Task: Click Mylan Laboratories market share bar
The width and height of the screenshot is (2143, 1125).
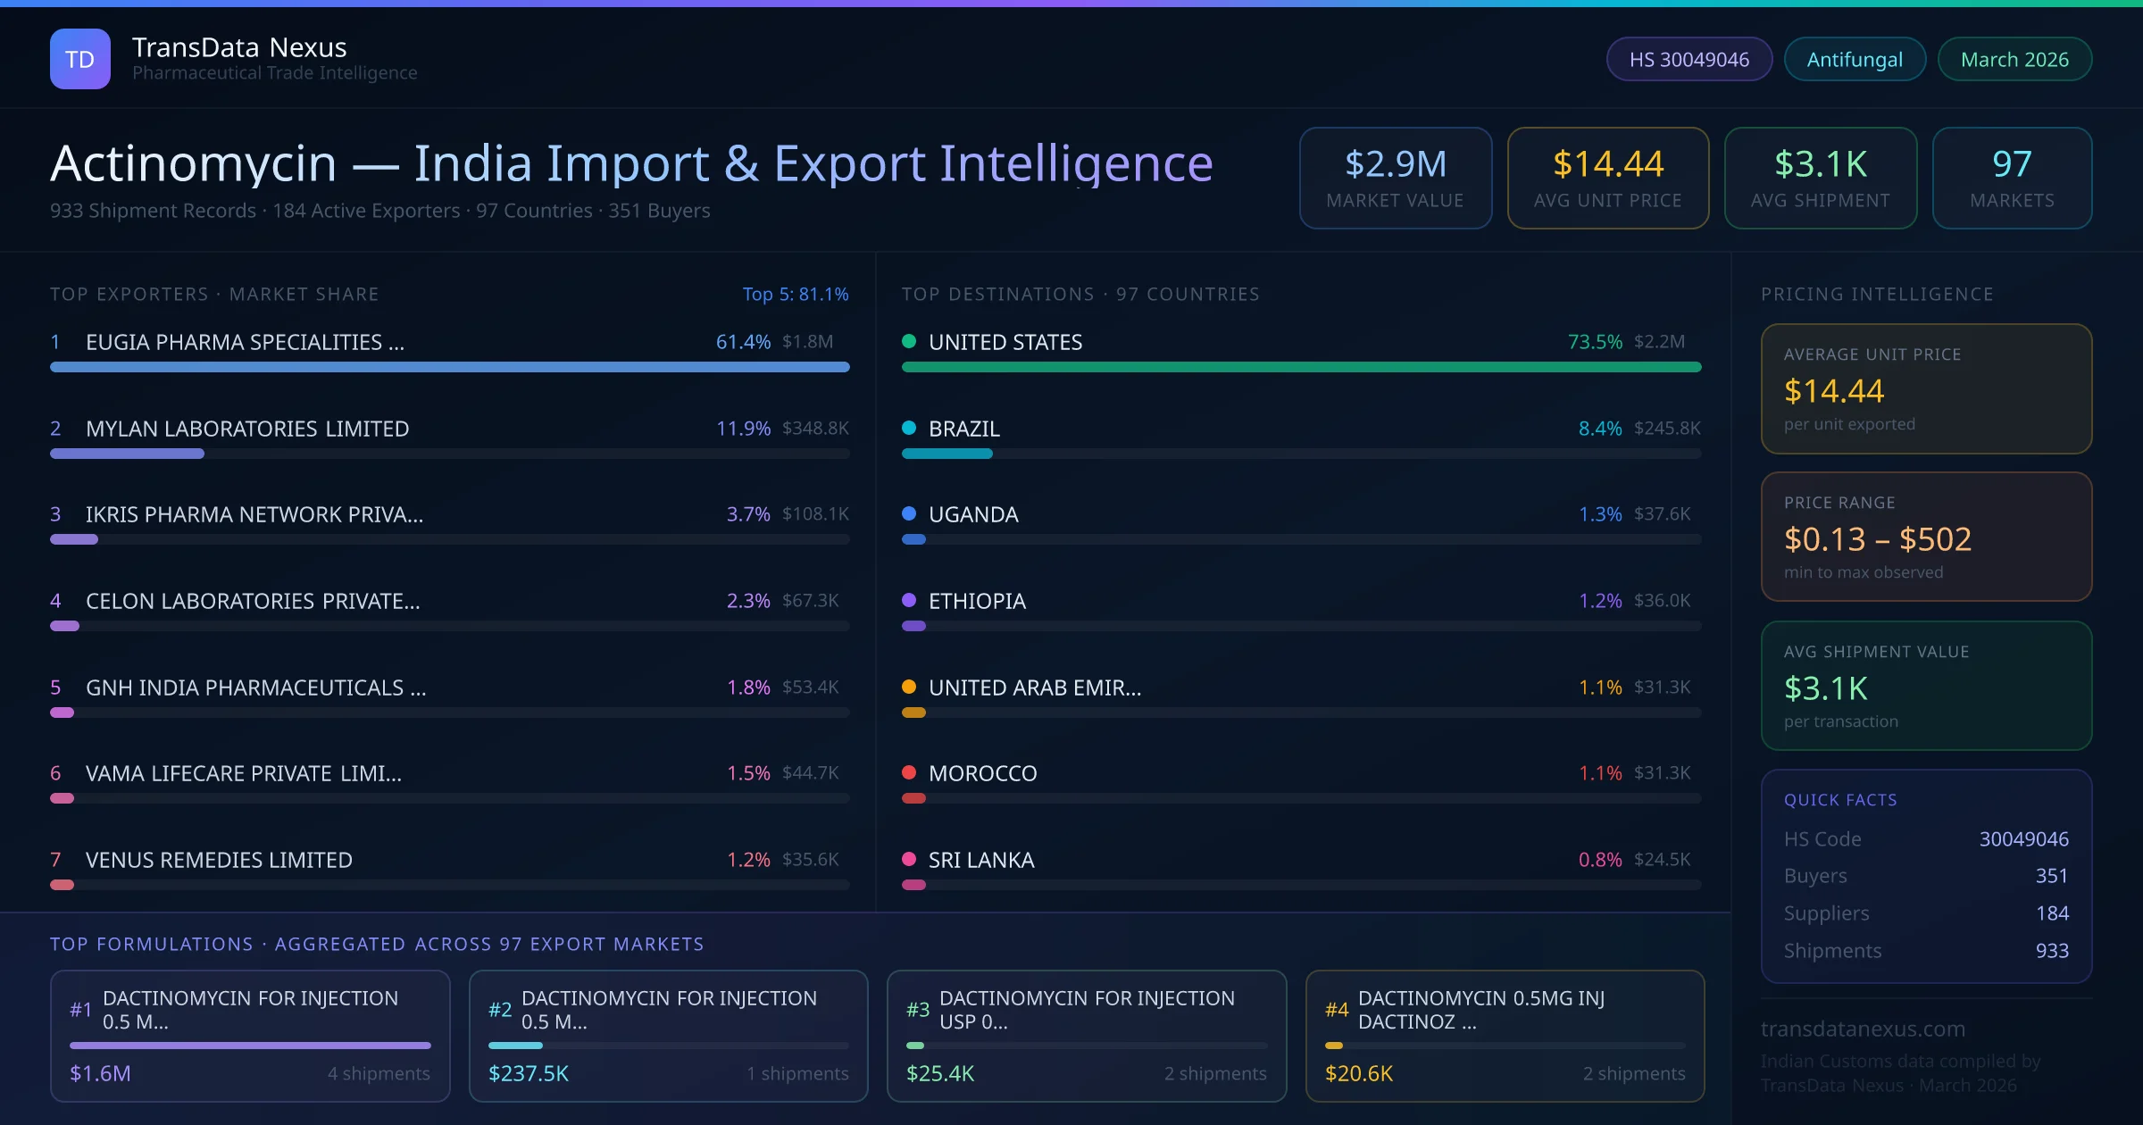Action: coord(127,454)
